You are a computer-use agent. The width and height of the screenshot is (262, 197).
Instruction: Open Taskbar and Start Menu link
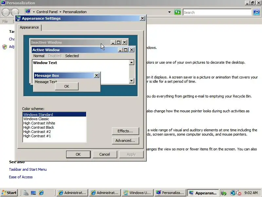tap(28, 169)
